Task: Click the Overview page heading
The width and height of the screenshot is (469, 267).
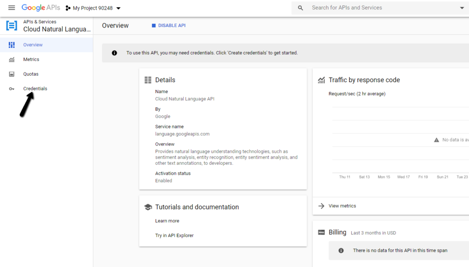Action: [x=115, y=26]
